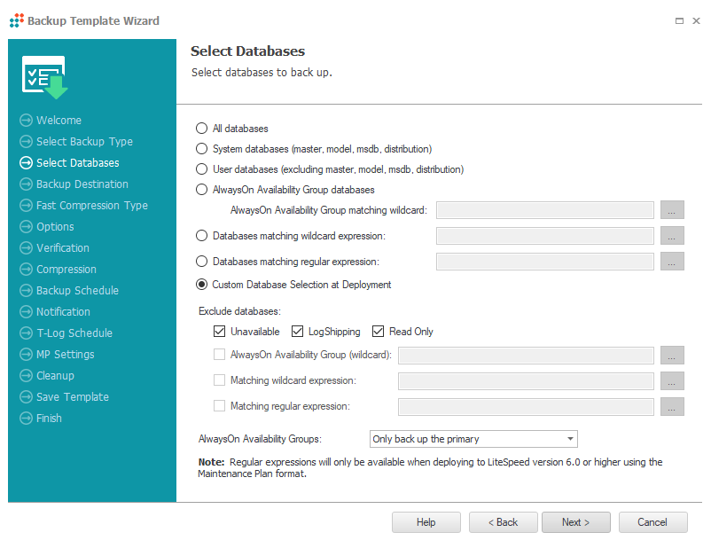711x548 pixels.
Task: Open browse button for wildcard expression databases
Action: 672,236
